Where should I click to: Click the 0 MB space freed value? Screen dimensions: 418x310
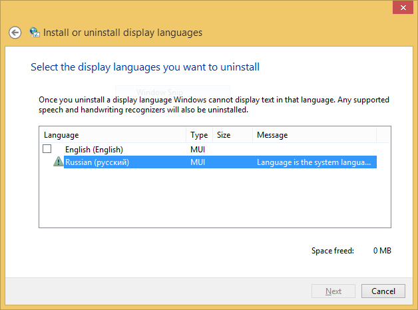(x=382, y=251)
